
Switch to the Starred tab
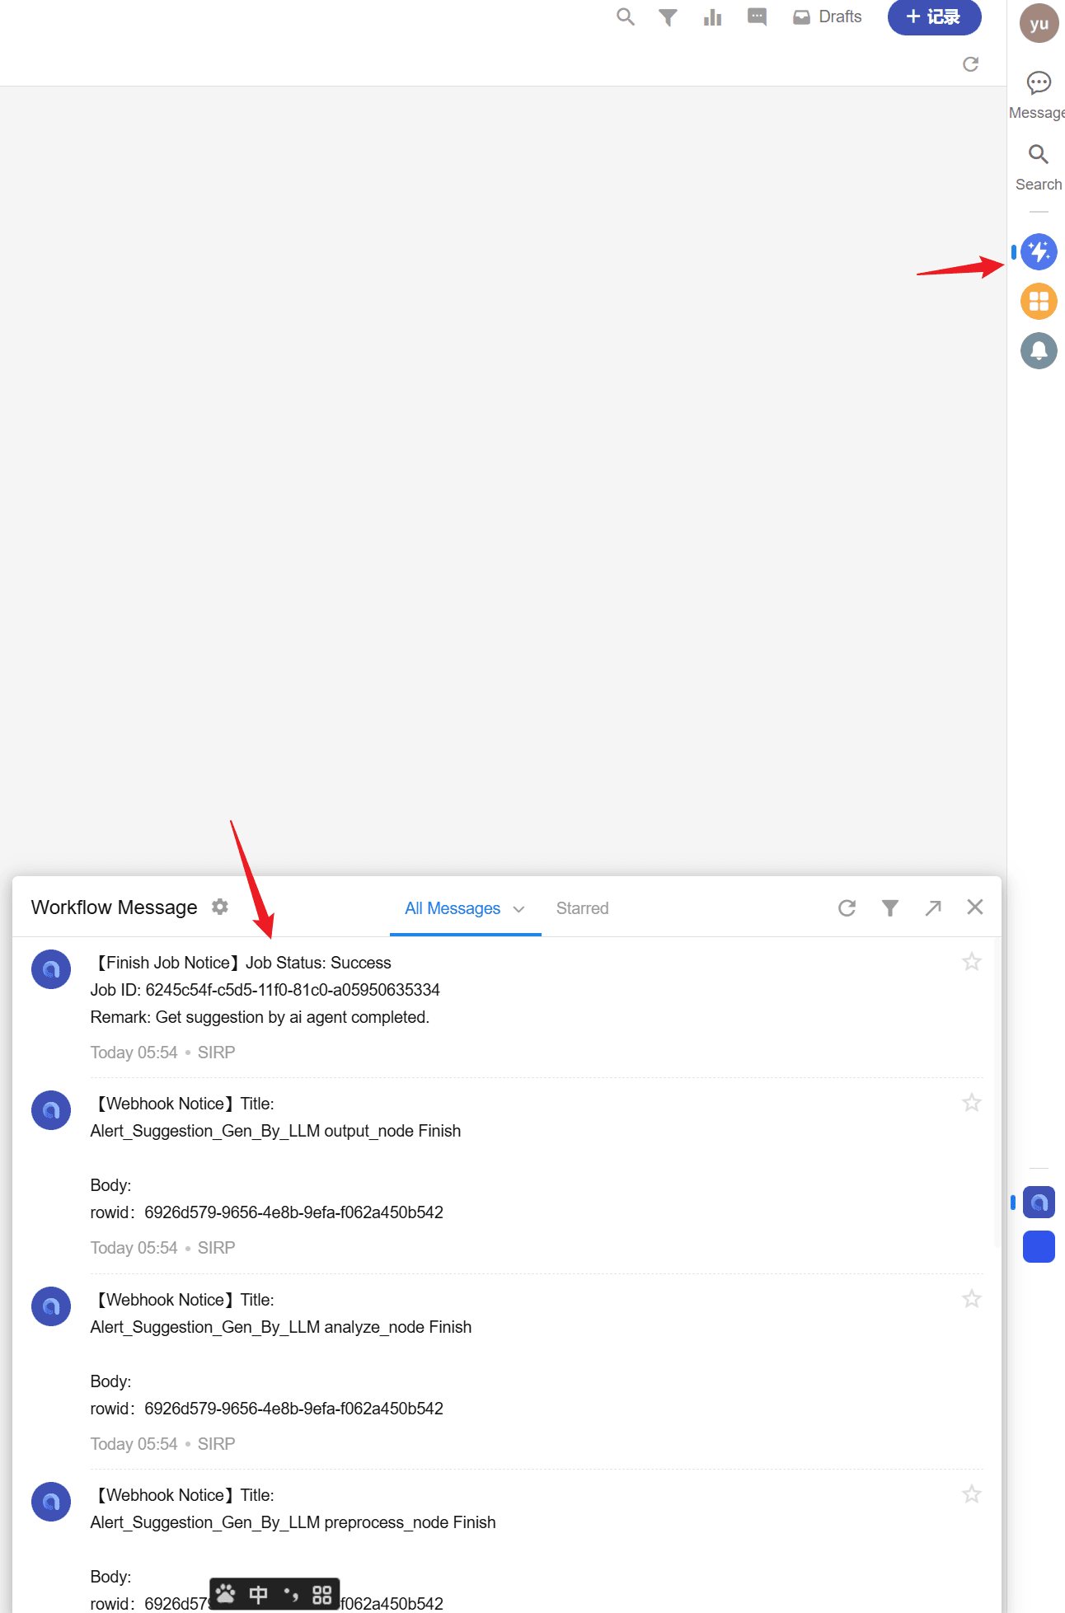coord(582,908)
